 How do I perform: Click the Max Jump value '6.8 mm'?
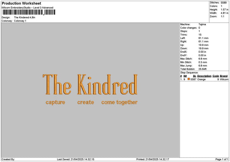203,66
